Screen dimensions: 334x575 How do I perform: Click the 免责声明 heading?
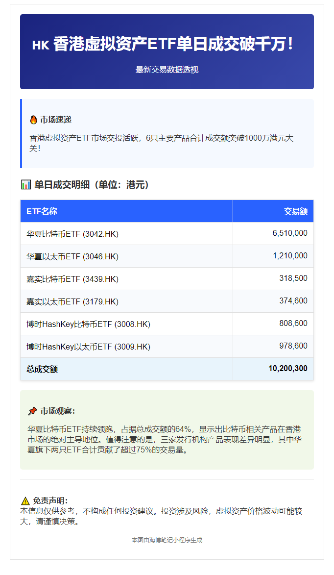(50, 501)
